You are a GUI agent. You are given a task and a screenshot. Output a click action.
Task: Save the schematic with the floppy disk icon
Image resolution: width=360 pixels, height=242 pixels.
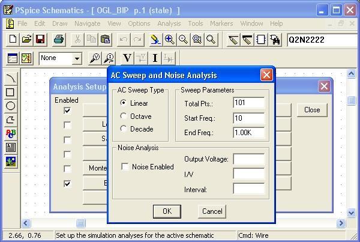[x=40, y=39]
